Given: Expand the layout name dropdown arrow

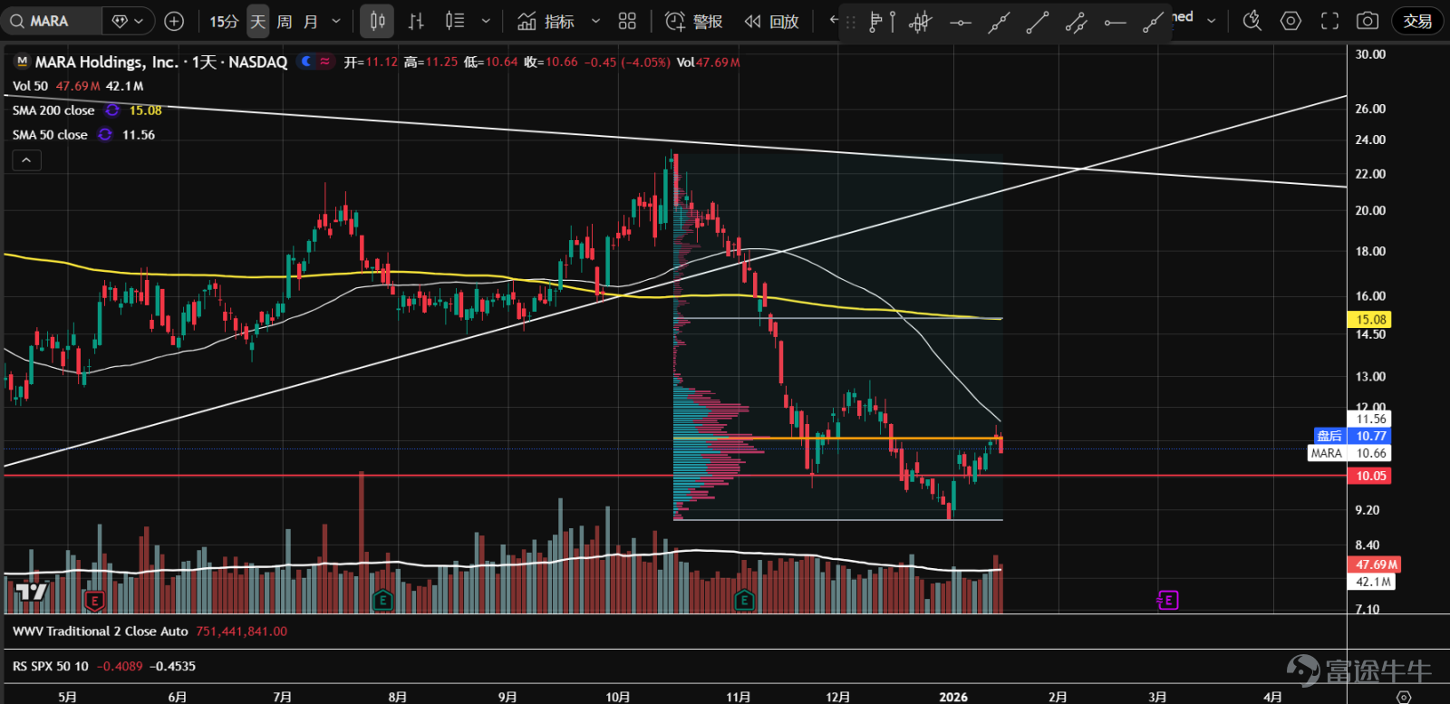Looking at the screenshot, I should pos(1211,21).
